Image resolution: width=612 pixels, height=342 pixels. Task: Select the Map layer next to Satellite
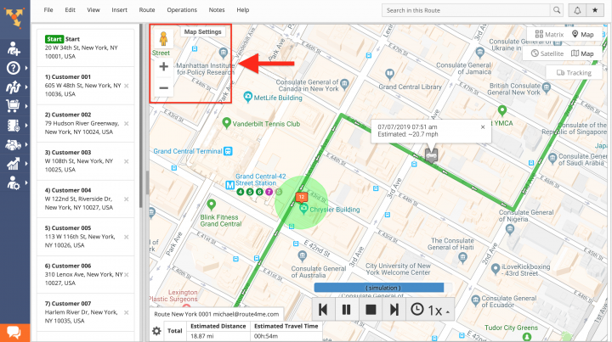[582, 53]
